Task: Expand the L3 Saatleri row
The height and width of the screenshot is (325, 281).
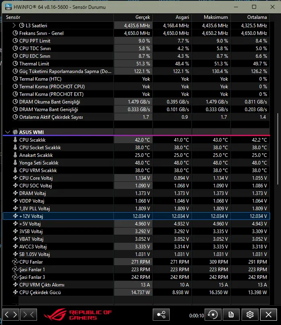Action: tap(14, 26)
